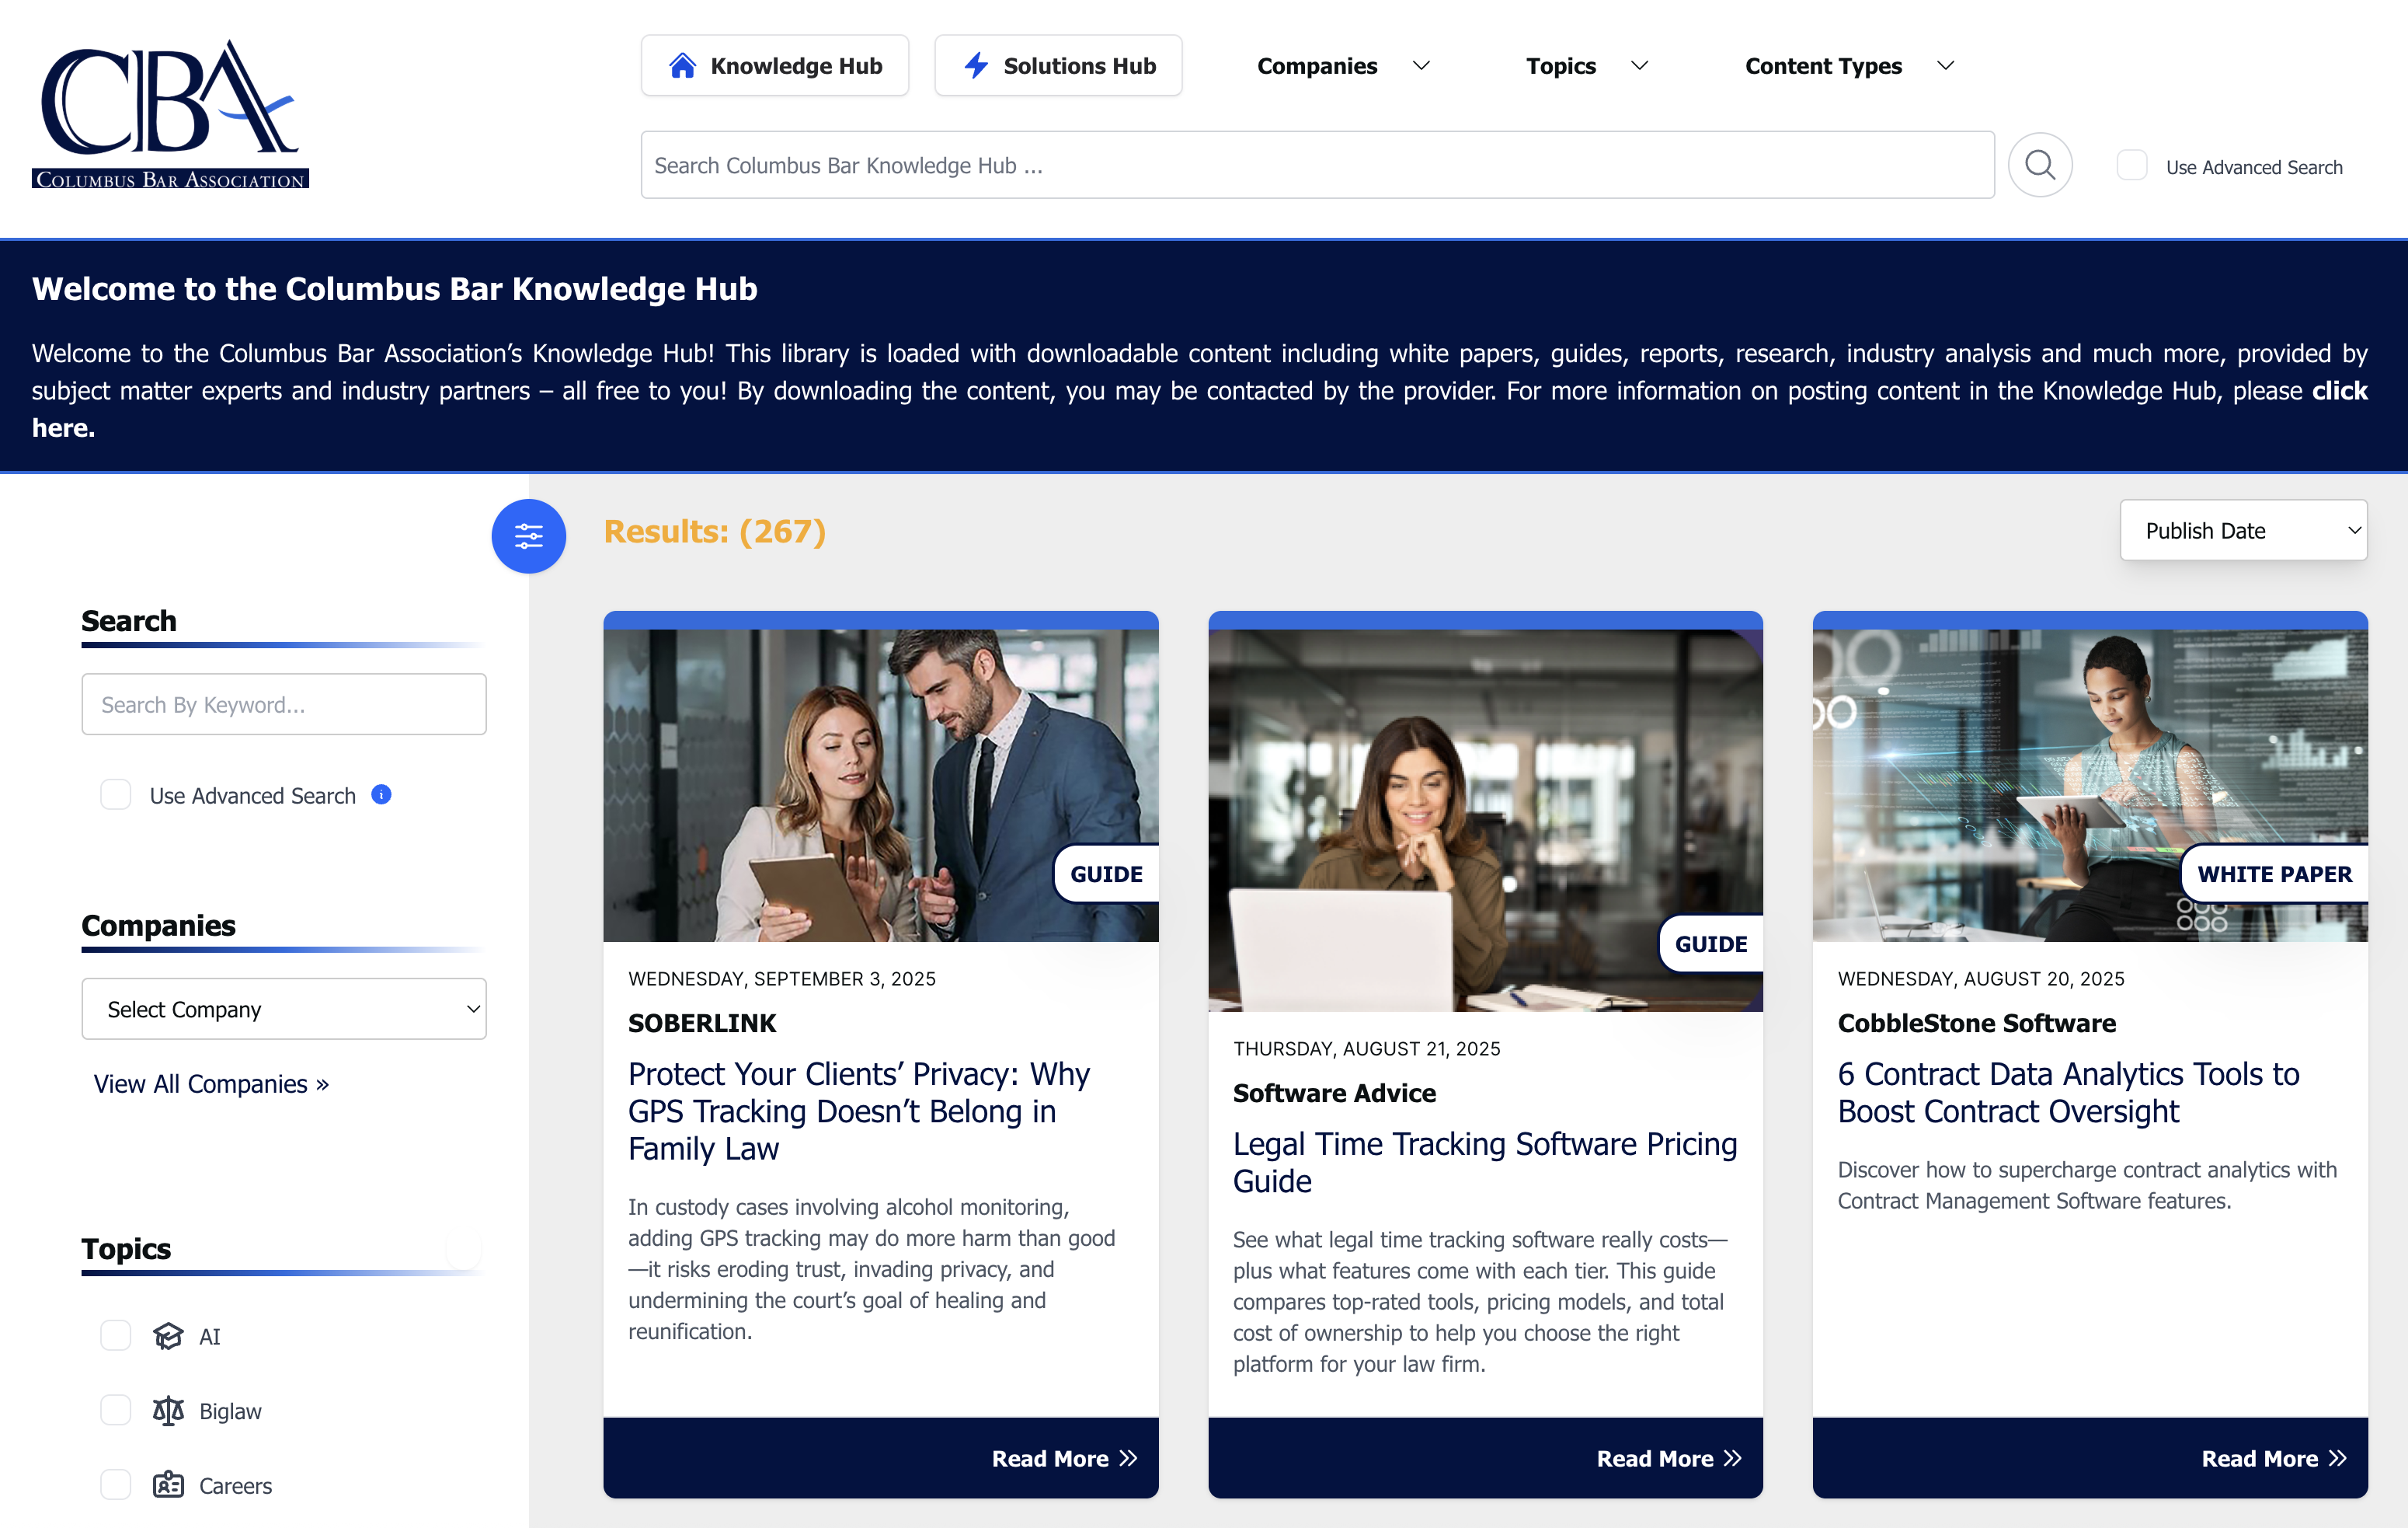Click the Careers ID badge icon
Viewport: 2408px width, 1528px height.
point(168,1485)
